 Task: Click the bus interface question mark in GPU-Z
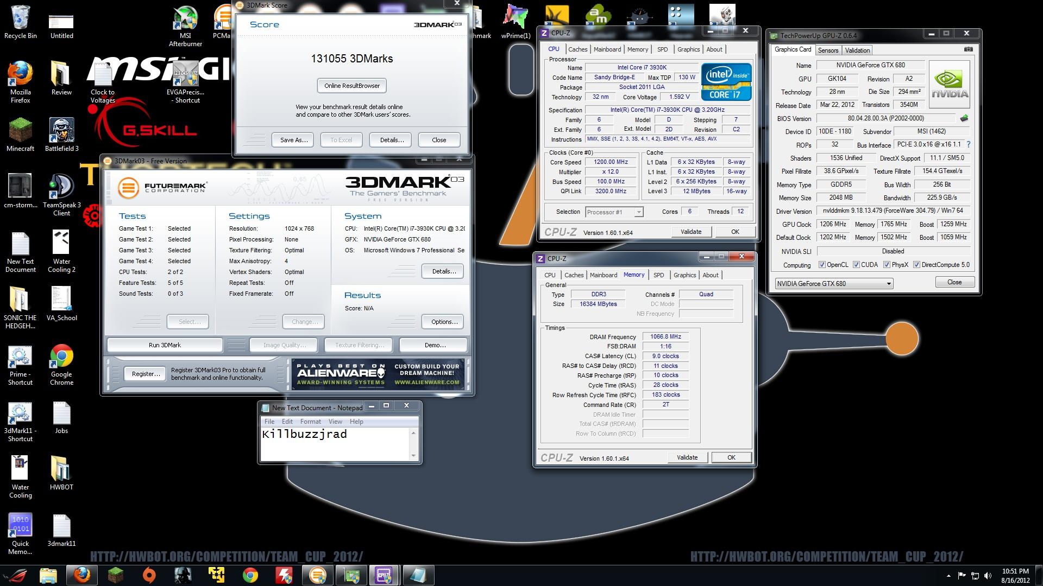coord(968,145)
